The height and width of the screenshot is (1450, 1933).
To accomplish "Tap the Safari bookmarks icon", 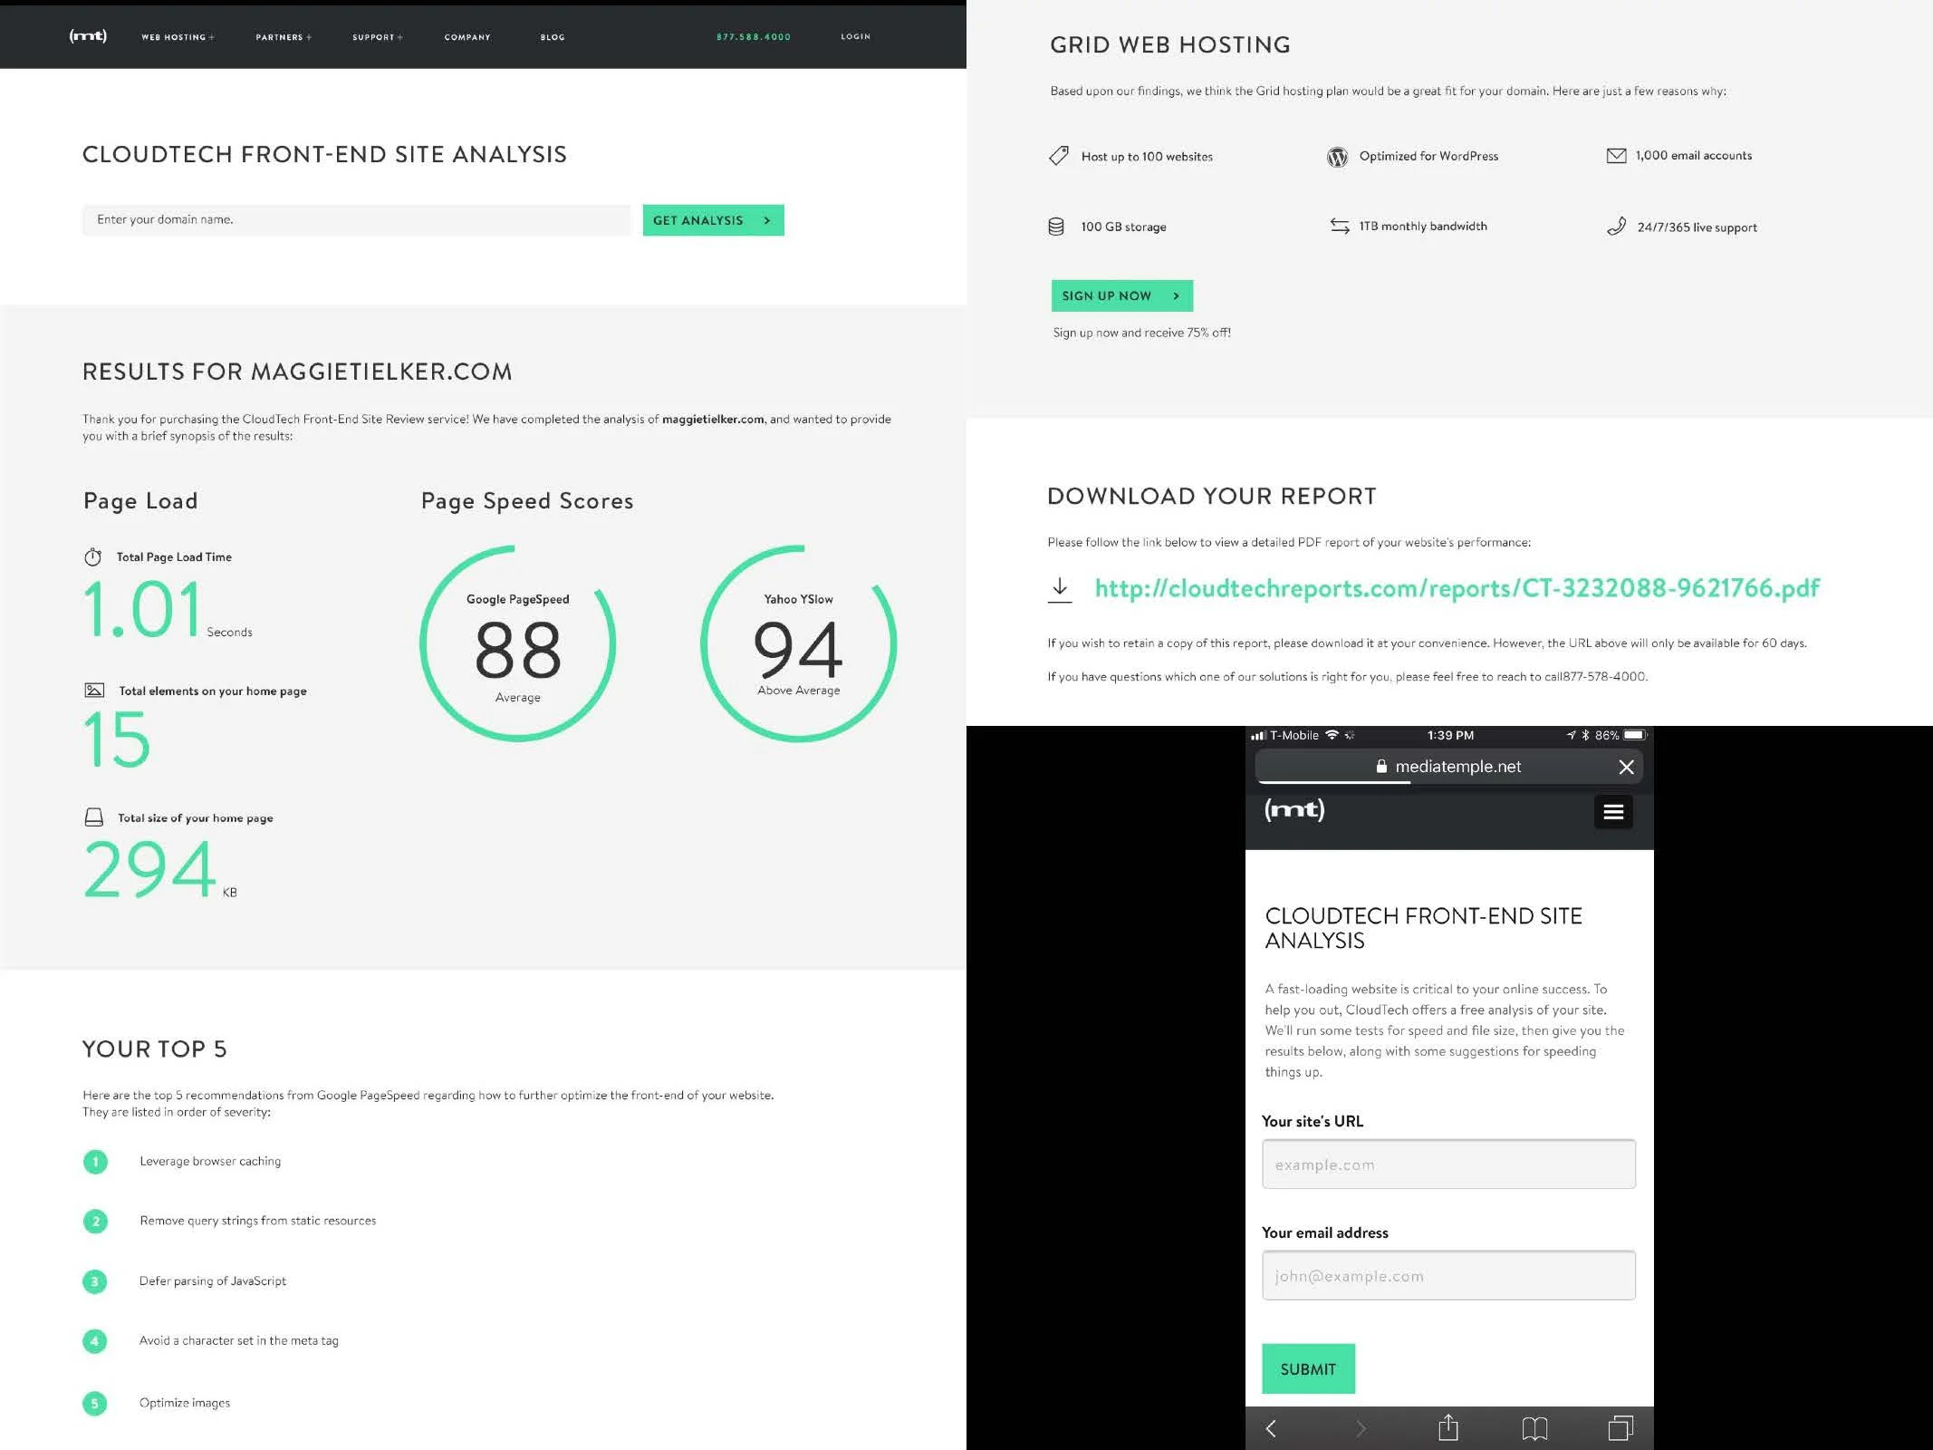I will [x=1534, y=1429].
